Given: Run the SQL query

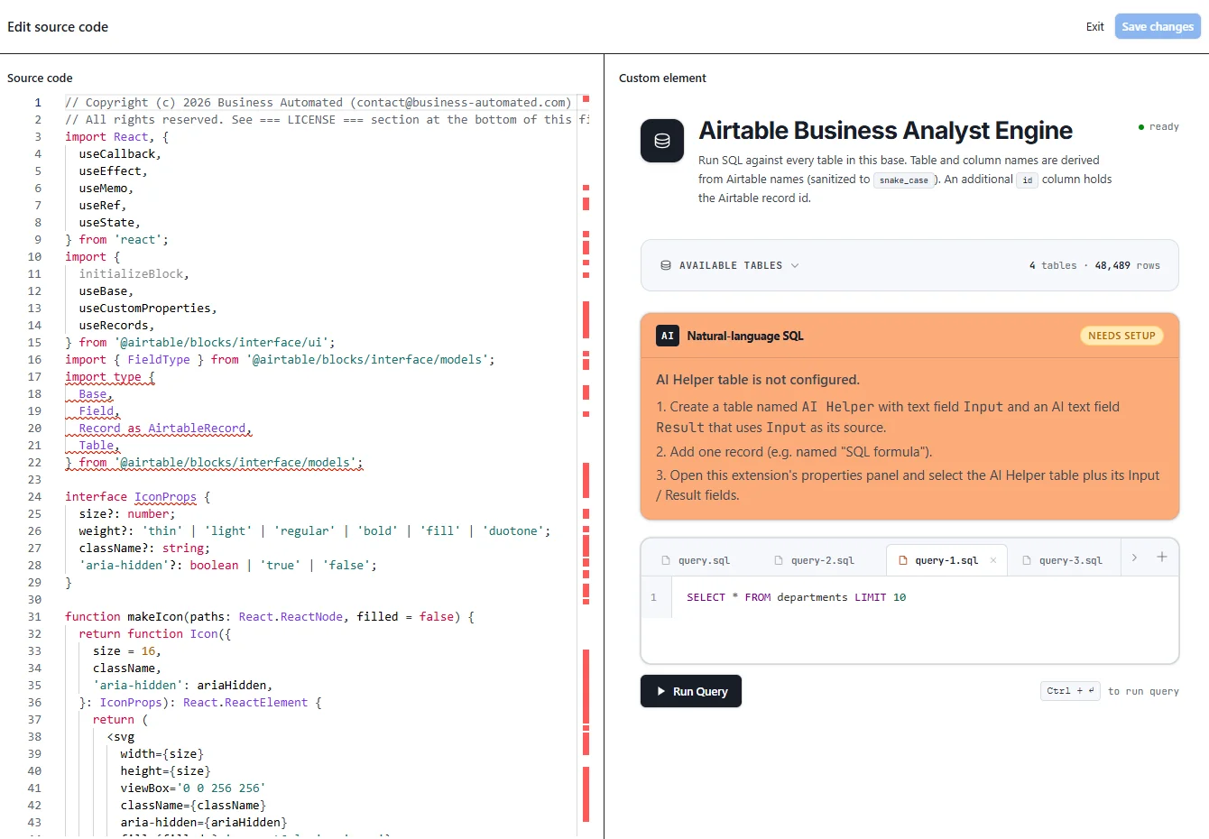Looking at the screenshot, I should (691, 691).
